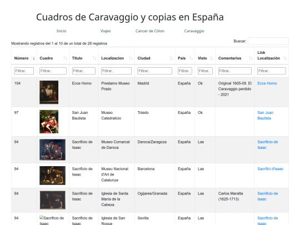Open Sacrificio de Isaac link for Ogijares
300x225 pixels.
pos(267,196)
